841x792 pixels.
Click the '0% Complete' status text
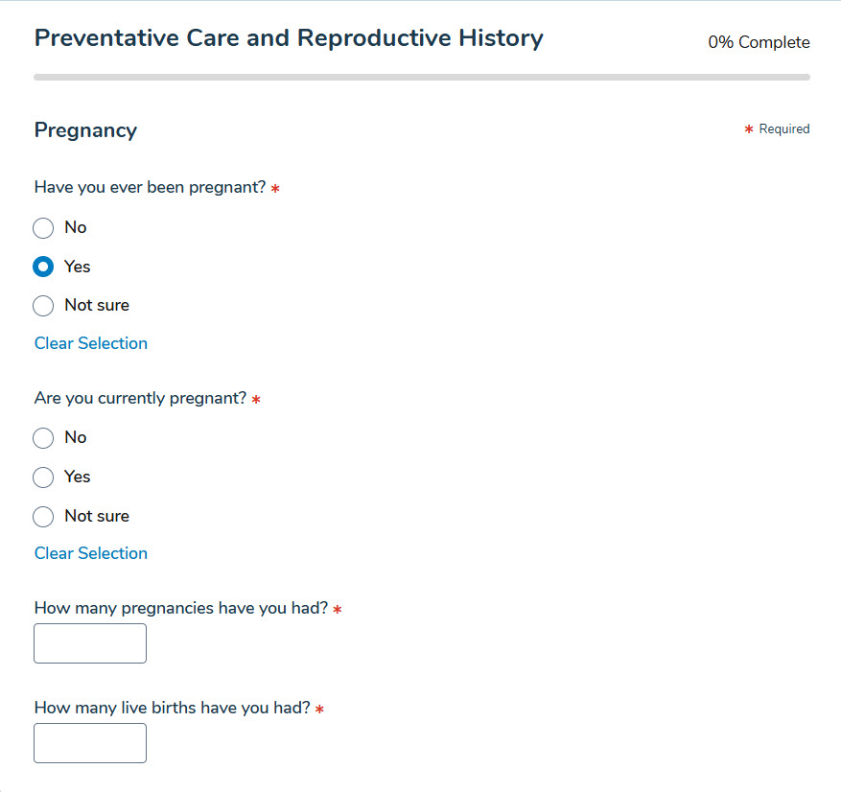click(x=759, y=43)
